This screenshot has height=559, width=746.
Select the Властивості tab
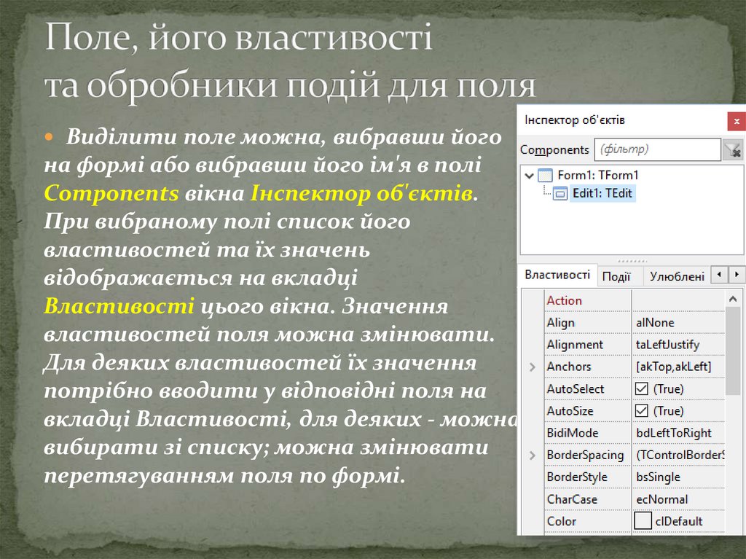coord(557,275)
